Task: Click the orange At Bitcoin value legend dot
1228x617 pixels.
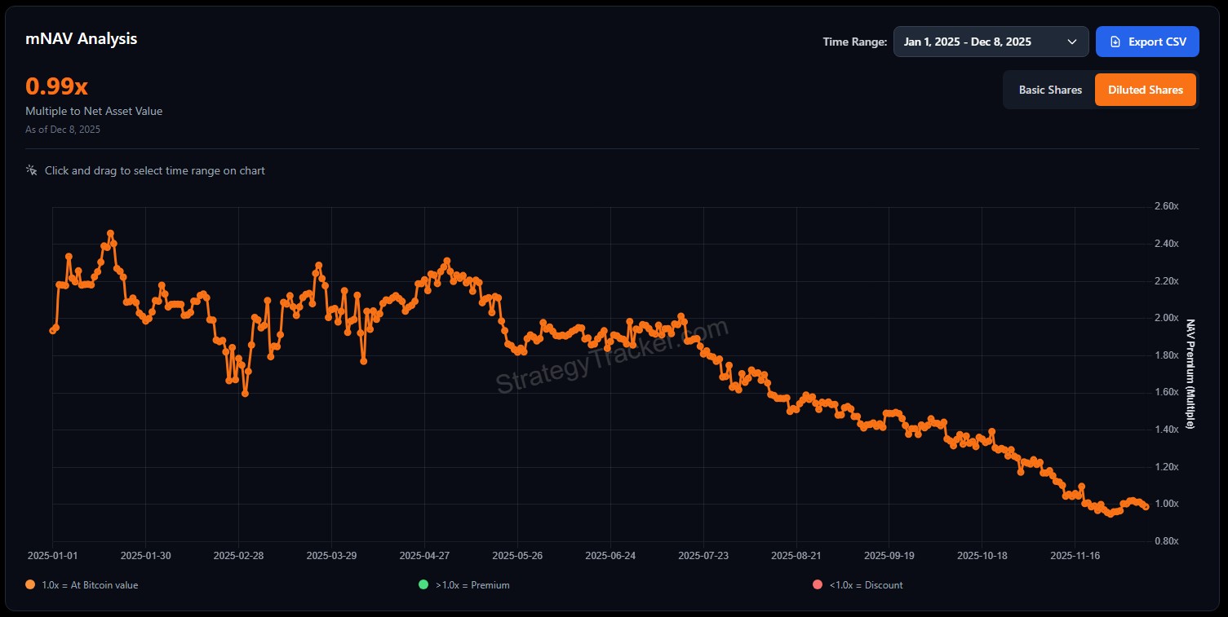Action: 30,584
